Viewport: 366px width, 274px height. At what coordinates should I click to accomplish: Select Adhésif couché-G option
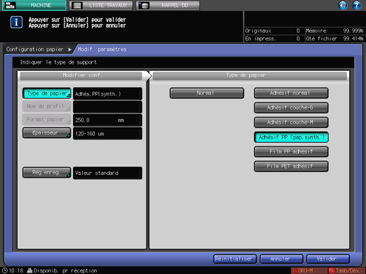(291, 108)
